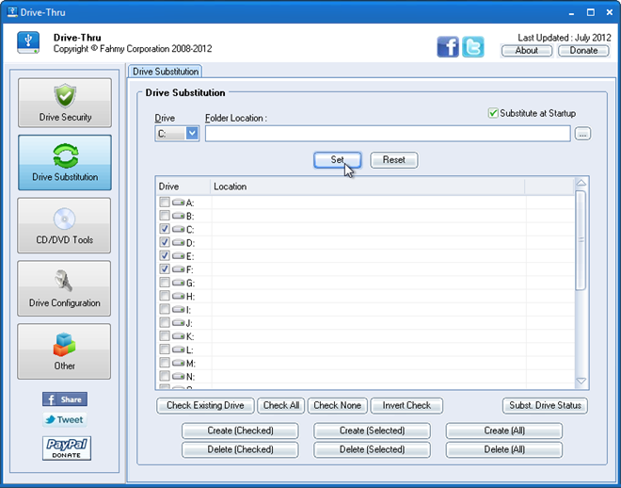Viewport: 621px width, 488px height.
Task: Select Drive Substitution sidebar item
Action: coord(64,163)
